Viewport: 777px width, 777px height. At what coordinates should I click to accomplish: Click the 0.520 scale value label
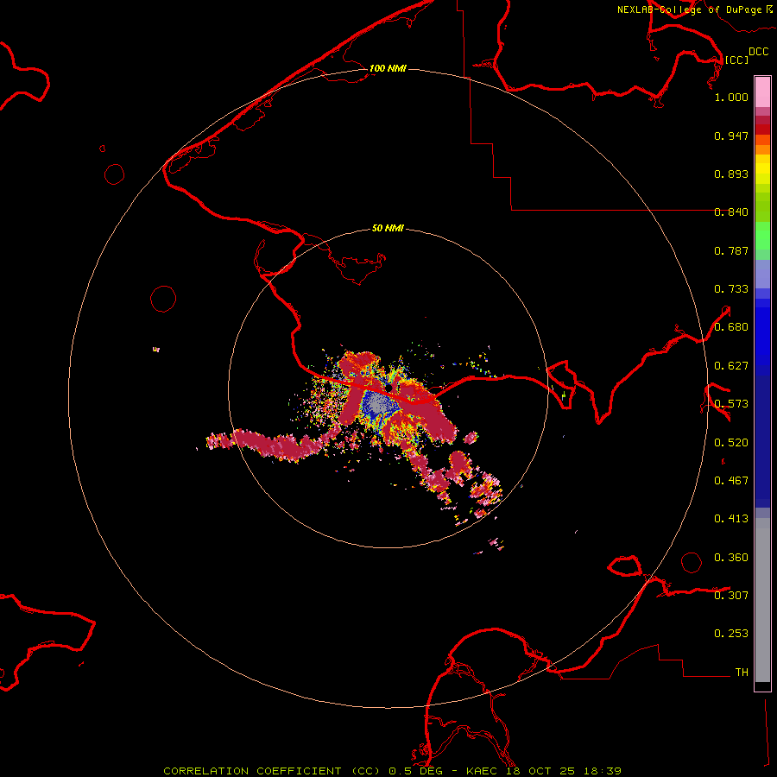(731, 442)
